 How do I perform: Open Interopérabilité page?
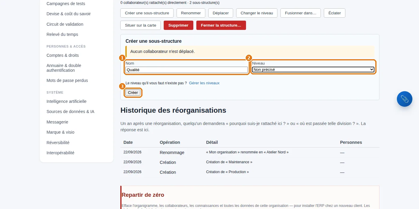pyautogui.click(x=60, y=153)
